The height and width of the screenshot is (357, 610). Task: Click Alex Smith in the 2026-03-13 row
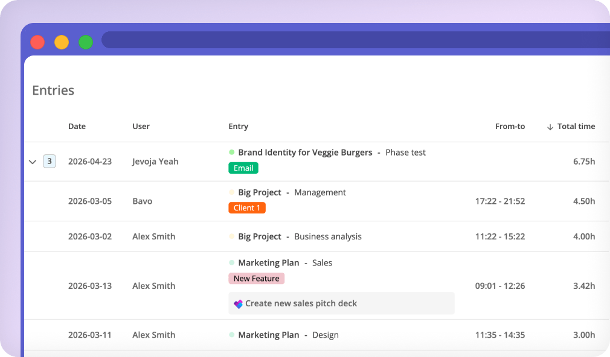153,286
